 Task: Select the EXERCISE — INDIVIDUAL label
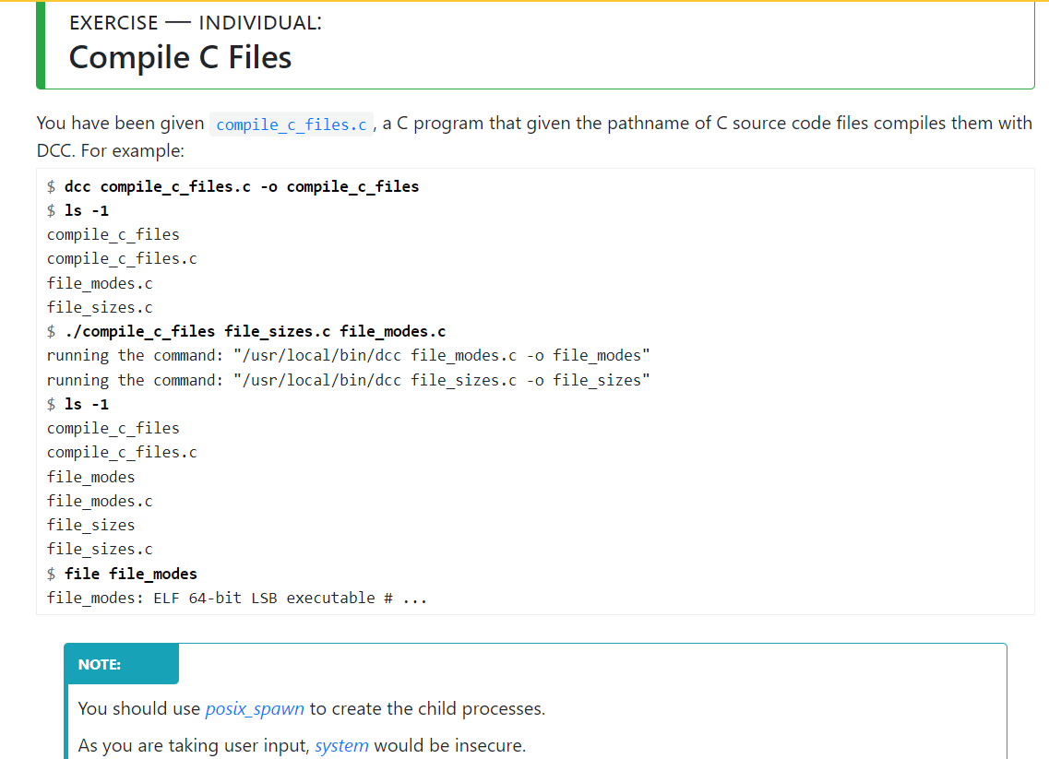[x=194, y=22]
